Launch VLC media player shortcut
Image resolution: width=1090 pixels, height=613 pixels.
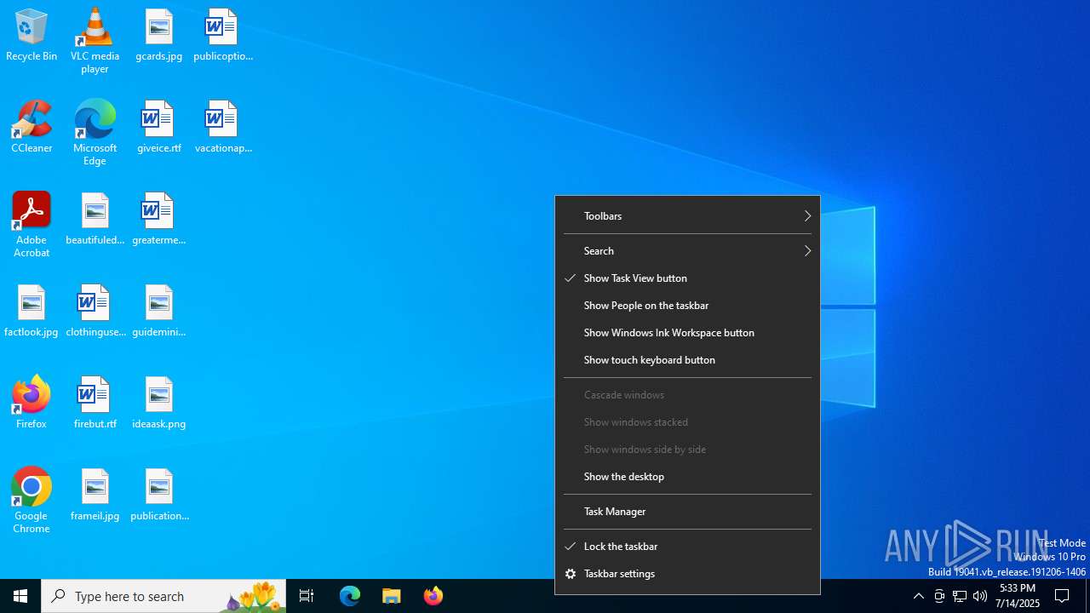coord(95,41)
